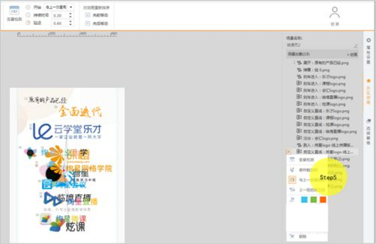Image resolution: width=376 pixels, height=244 pixels.
Task: Choose the after-previous-animation context menu entry
Action: click(307, 190)
